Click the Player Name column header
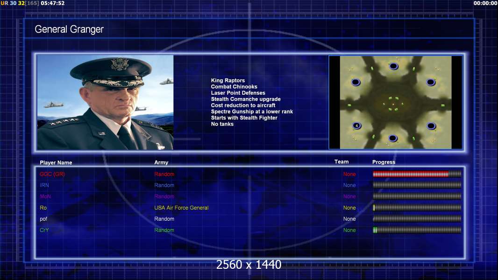Viewport: 498px width, 280px height. tap(56, 162)
